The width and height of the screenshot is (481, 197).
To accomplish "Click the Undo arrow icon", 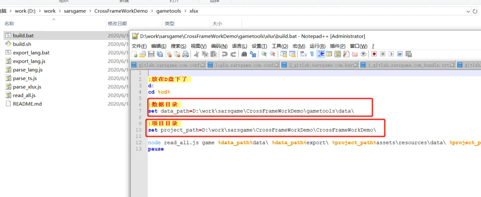I will 225,54.
